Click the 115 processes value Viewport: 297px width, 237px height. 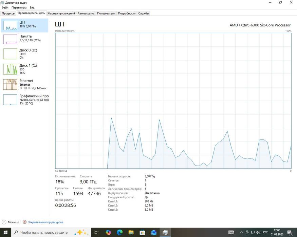tap(59, 194)
